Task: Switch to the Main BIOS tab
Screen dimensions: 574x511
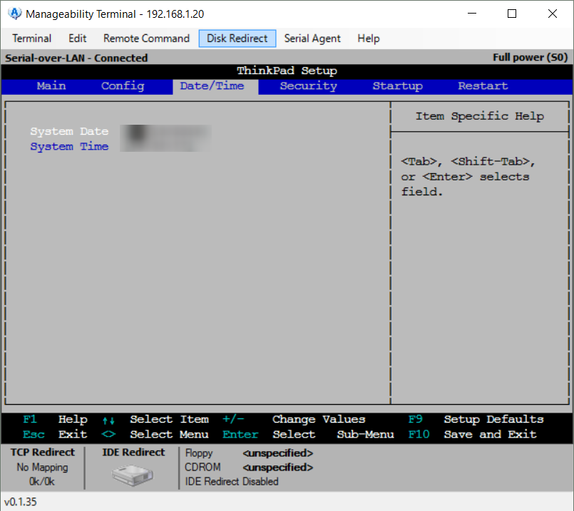Action: [x=51, y=86]
